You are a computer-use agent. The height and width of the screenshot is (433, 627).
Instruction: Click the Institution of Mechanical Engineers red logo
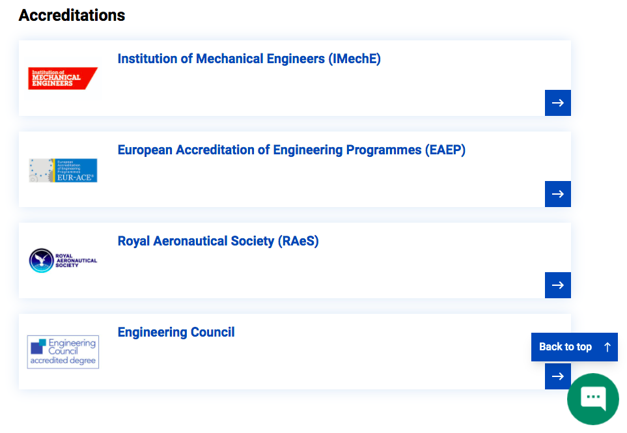[x=63, y=78]
